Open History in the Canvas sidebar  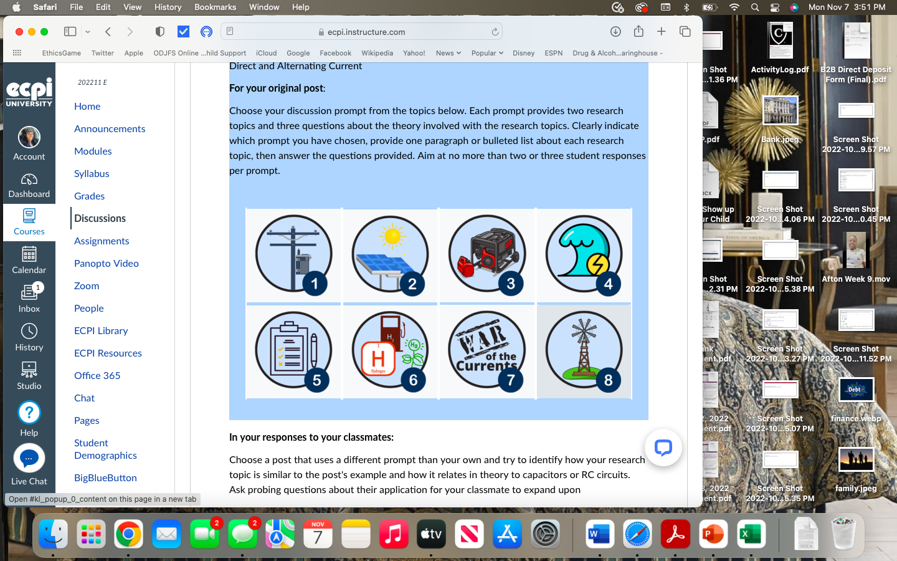point(29,337)
